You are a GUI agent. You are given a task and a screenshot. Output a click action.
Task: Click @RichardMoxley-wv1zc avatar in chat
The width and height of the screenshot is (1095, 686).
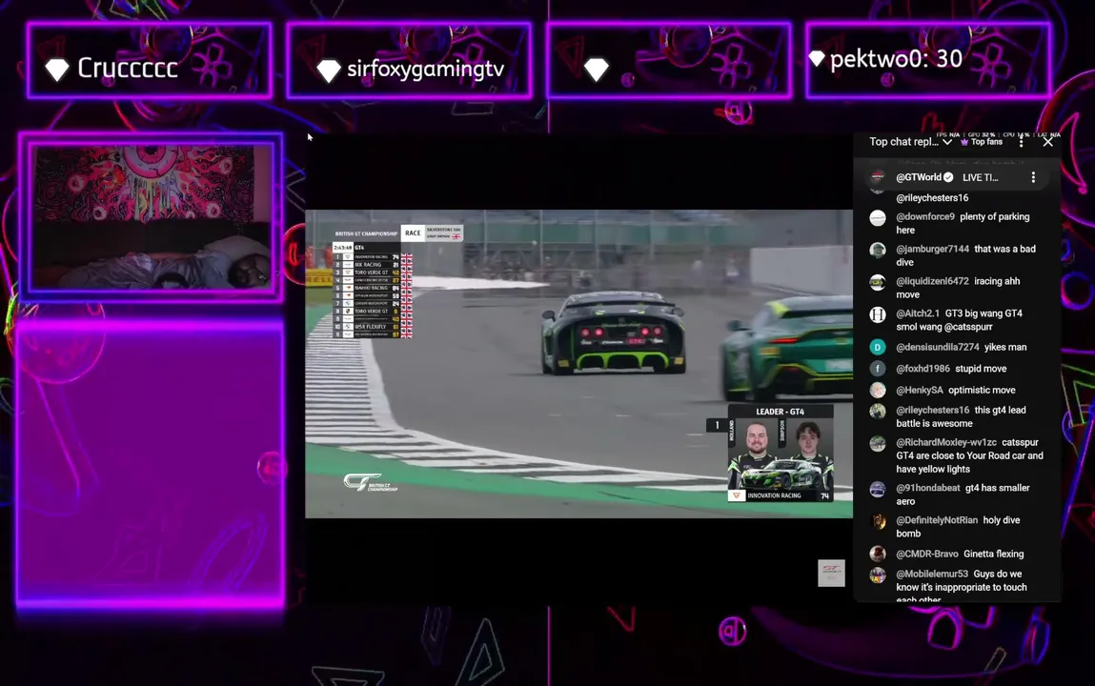click(878, 444)
